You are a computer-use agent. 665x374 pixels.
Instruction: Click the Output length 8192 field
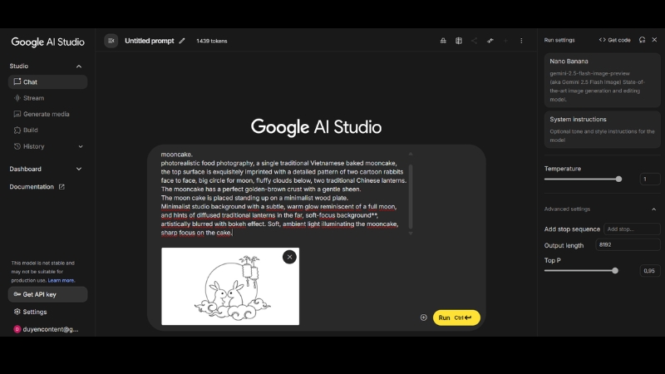point(628,244)
